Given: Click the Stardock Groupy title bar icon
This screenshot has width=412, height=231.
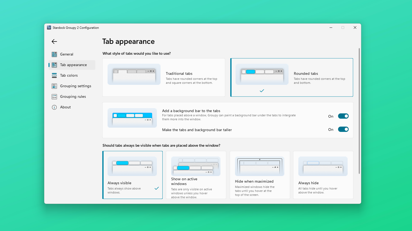Looking at the screenshot, I should tap(49, 27).
